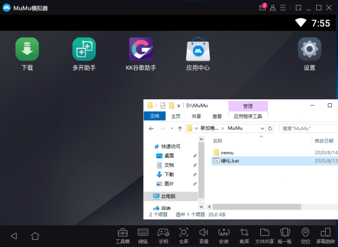Click the 7:55 clock display
Screen dimensions: 338x247
(x=321, y=23)
